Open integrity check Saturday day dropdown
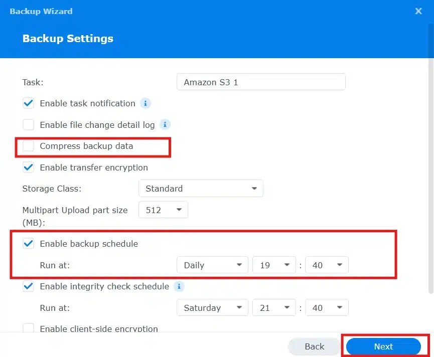Image resolution: width=434 pixels, height=357 pixels. (x=212, y=308)
